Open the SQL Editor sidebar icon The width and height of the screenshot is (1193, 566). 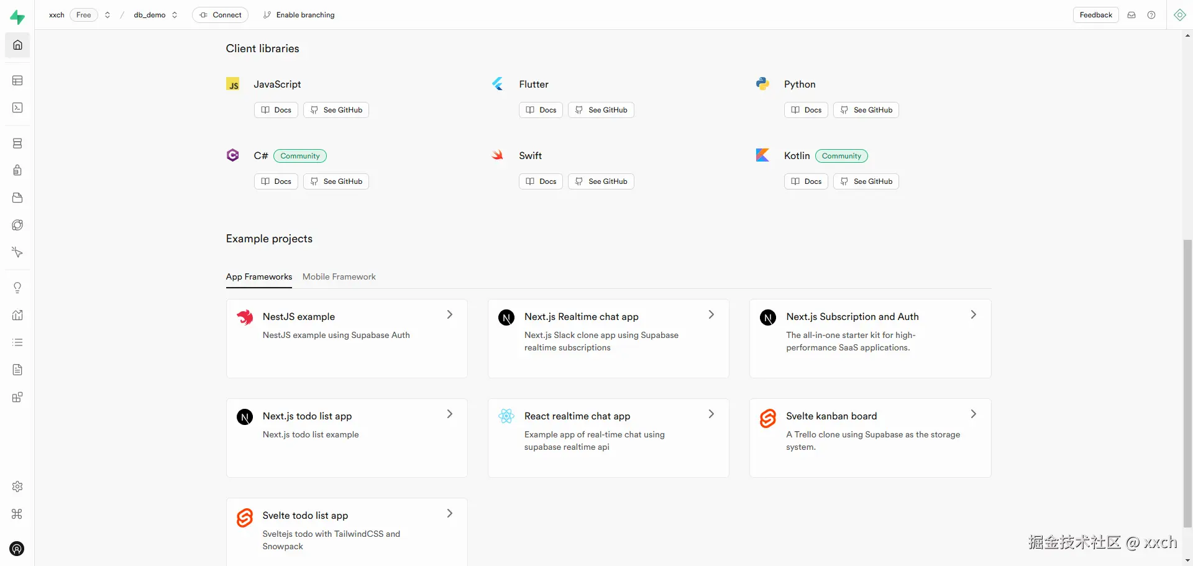[x=17, y=108]
